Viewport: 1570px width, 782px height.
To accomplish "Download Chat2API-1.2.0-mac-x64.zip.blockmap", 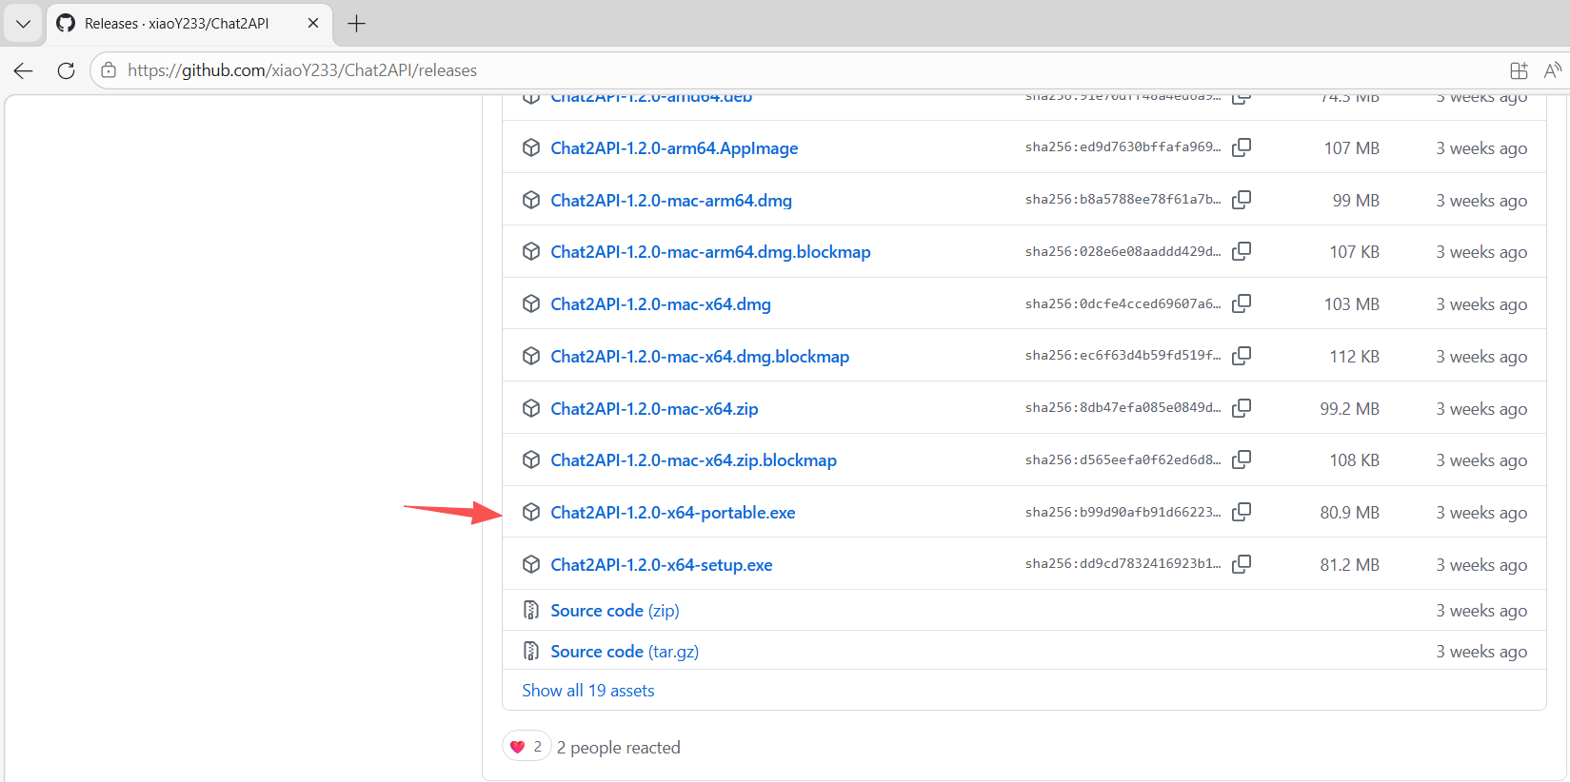I will (x=693, y=460).
